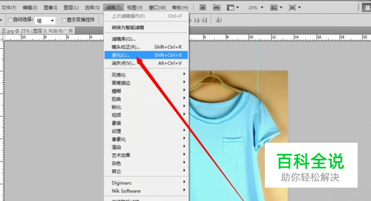Click the Distribute Horizontal Centers icon
Image resolution: width=371 pixels, height=201 pixels.
pos(197,20)
